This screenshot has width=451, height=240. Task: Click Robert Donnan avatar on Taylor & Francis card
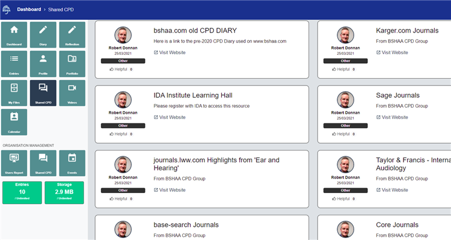[x=345, y=165]
